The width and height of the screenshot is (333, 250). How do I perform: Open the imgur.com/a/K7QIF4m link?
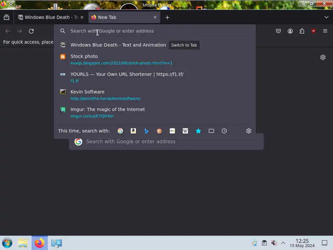(92, 116)
